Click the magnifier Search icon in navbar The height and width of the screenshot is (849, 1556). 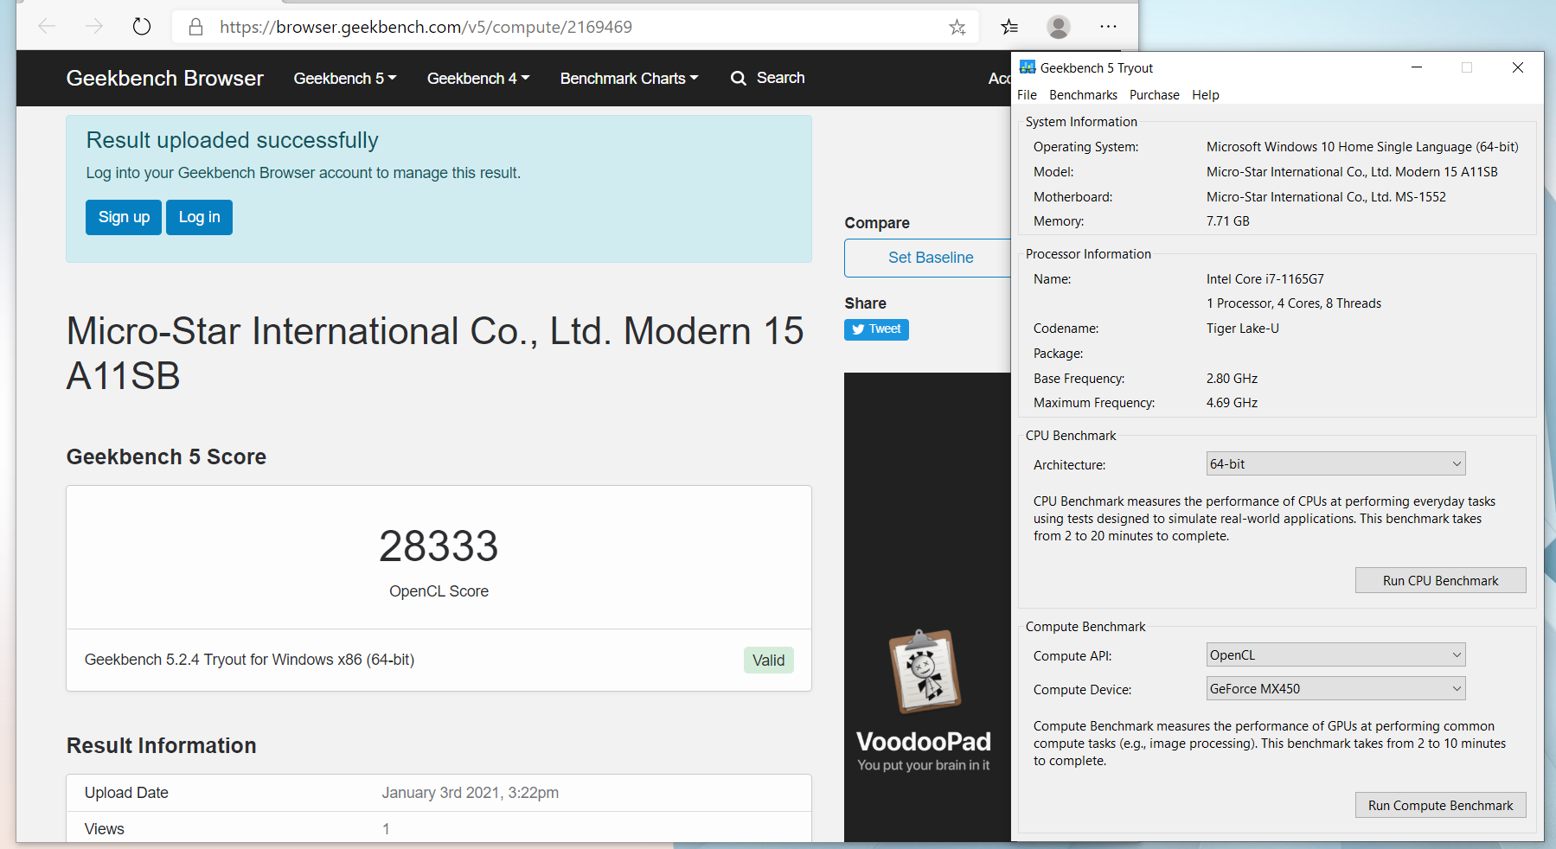[738, 79]
